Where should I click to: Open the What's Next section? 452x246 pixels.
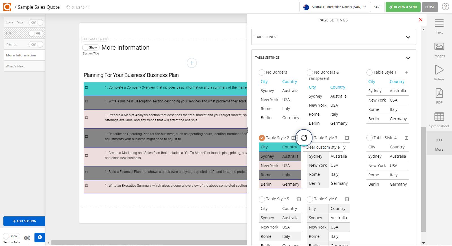click(x=15, y=66)
